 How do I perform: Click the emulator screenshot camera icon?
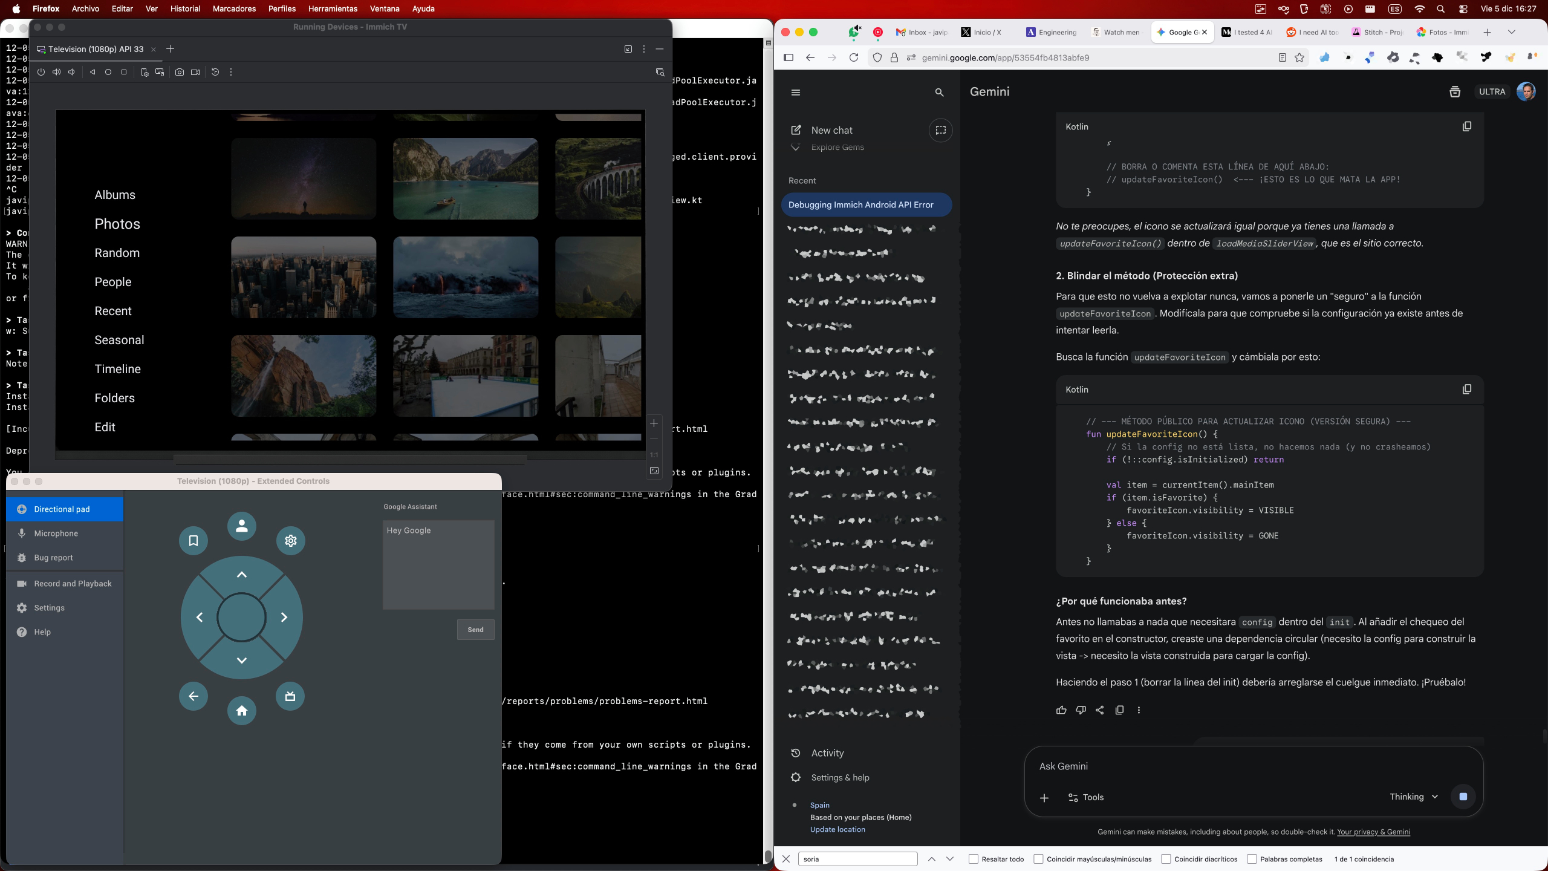tap(180, 72)
